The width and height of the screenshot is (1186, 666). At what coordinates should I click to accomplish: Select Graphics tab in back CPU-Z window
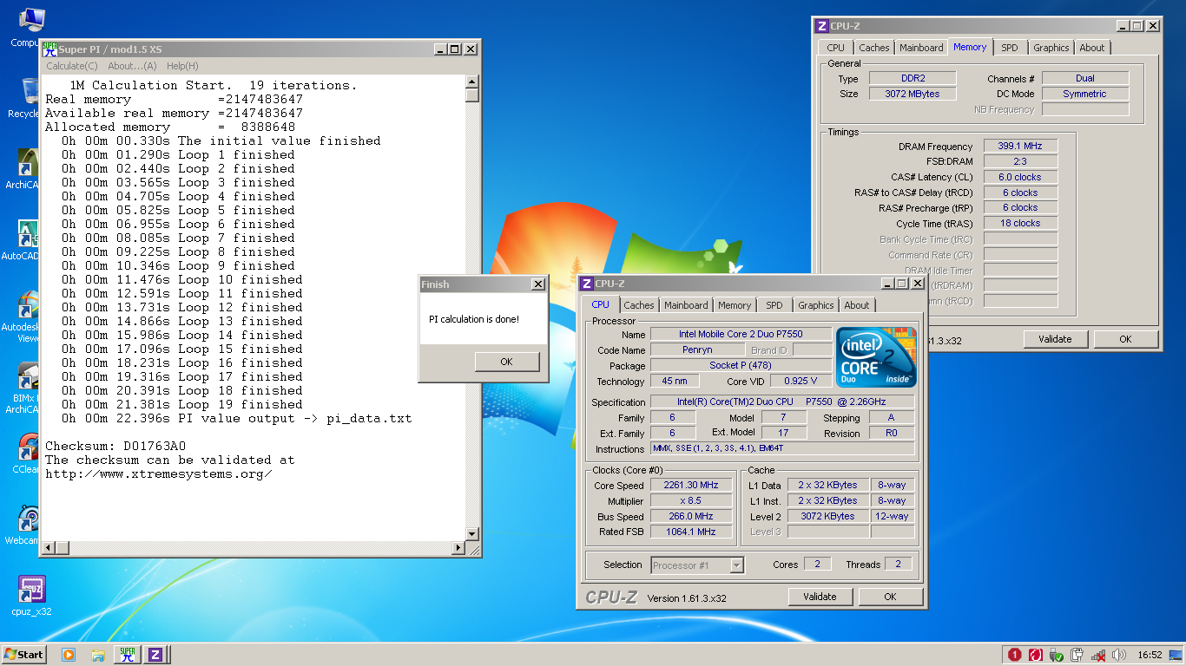point(1051,48)
